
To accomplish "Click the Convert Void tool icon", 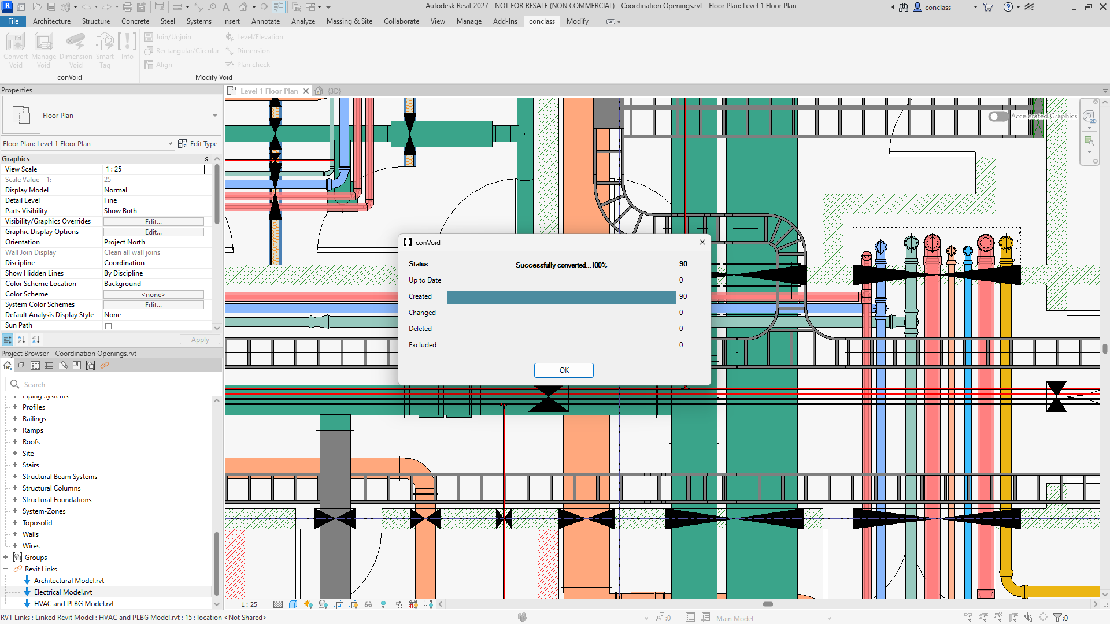I will pyautogui.click(x=16, y=42).
